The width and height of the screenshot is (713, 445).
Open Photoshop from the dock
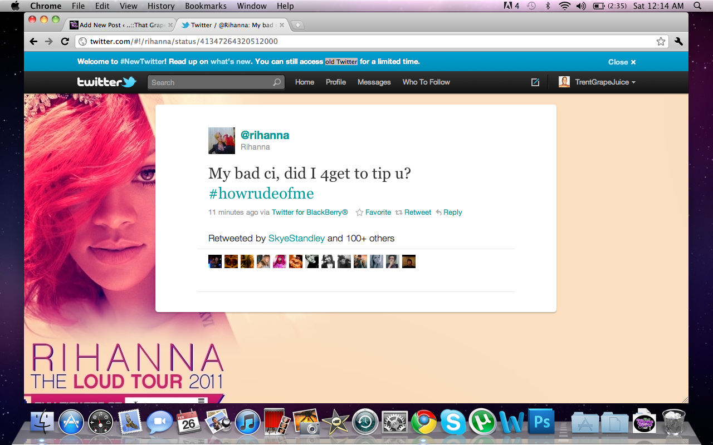541,423
